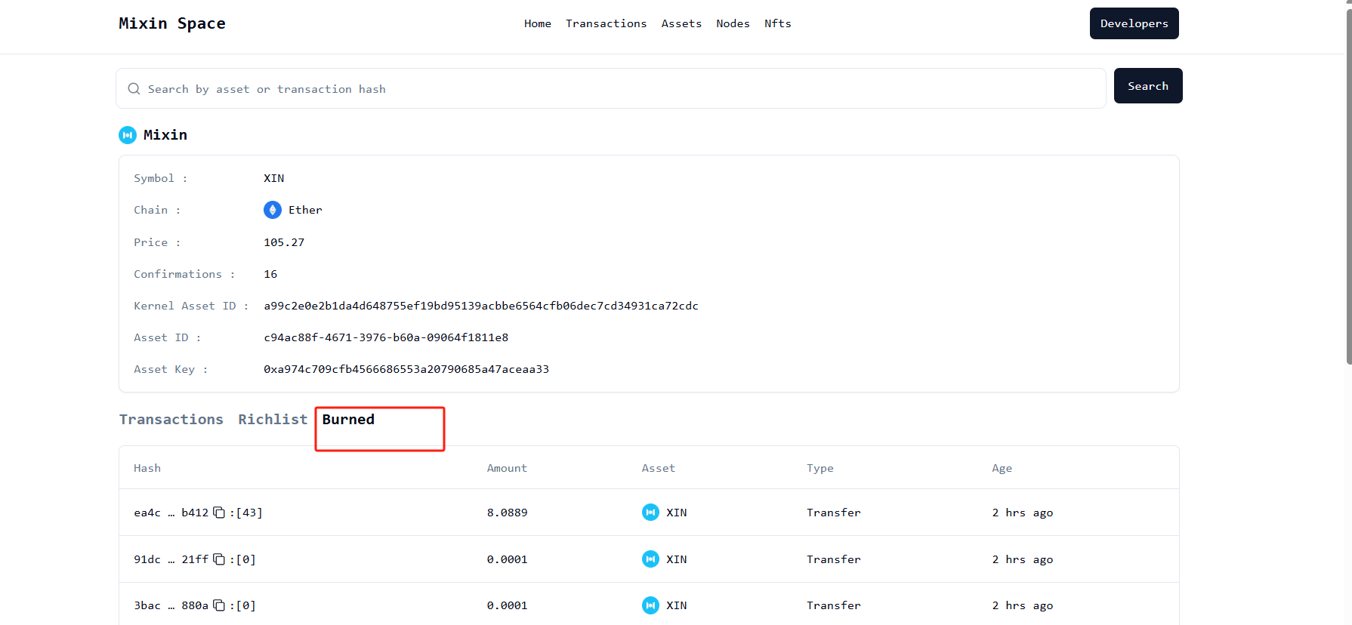This screenshot has width=1352, height=625.
Task: Open the Nodes page
Action: [733, 23]
